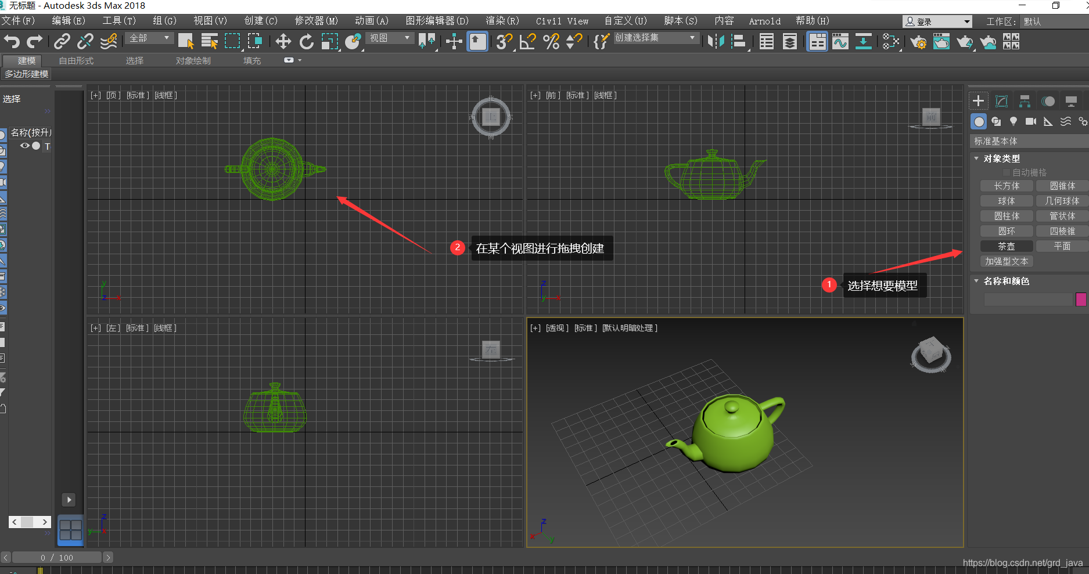Collapse the 对象类型 rollout
The width and height of the screenshot is (1089, 574).
[x=976, y=158]
